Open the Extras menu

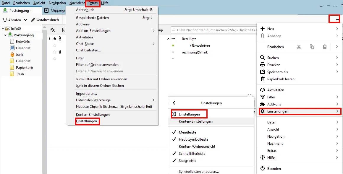coord(93,3)
